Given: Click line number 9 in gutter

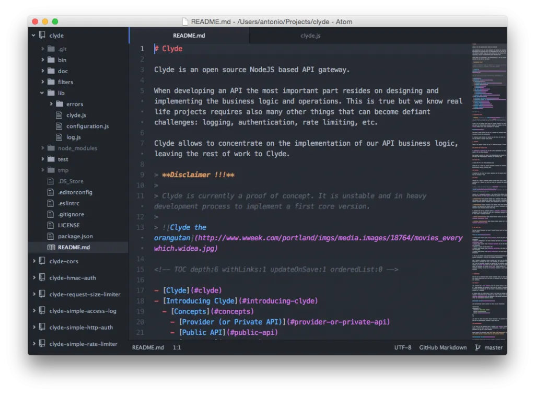Looking at the screenshot, I should 142,175.
